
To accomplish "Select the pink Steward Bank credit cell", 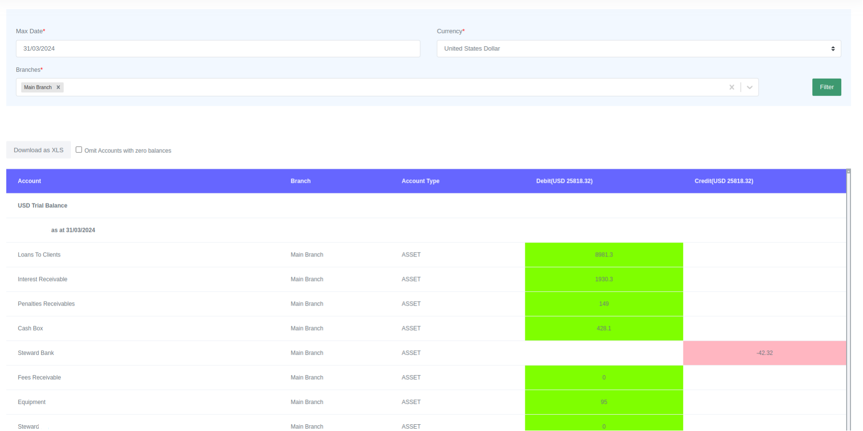I will (764, 353).
